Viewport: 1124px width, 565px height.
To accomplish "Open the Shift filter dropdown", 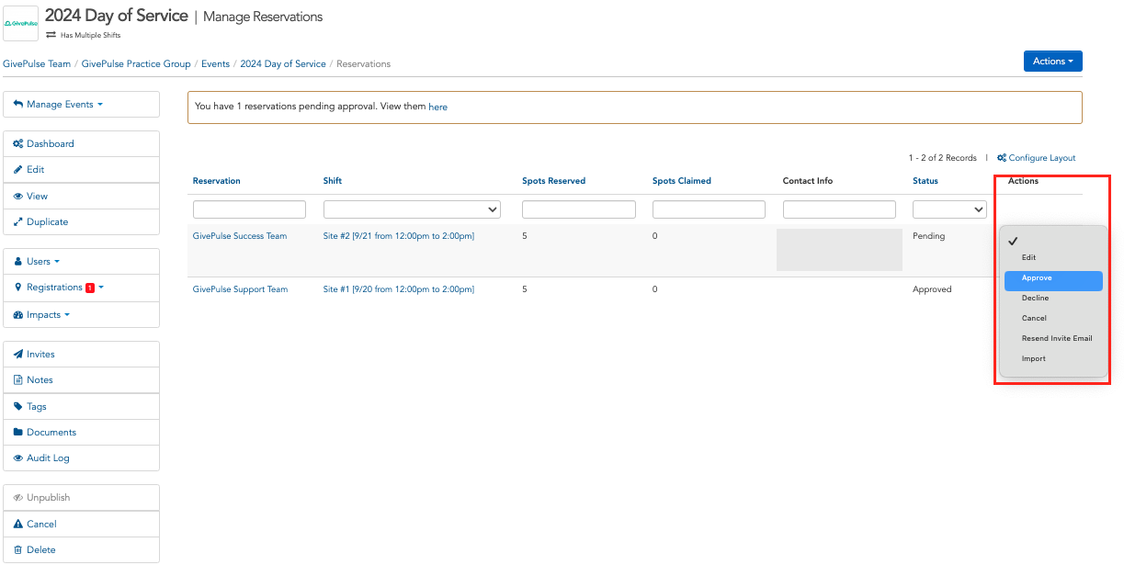I will (x=412, y=209).
